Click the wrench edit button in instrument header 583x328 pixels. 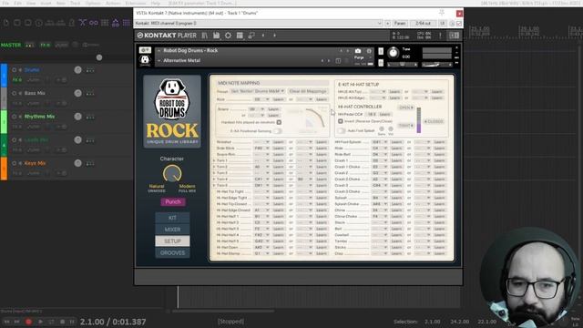[x=145, y=50]
